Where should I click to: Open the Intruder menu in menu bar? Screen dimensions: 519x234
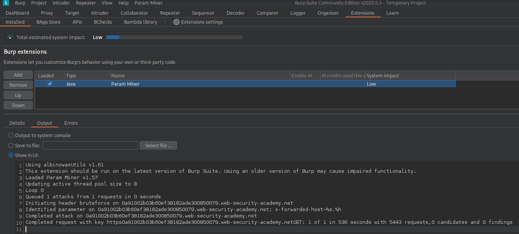(x=61, y=3)
